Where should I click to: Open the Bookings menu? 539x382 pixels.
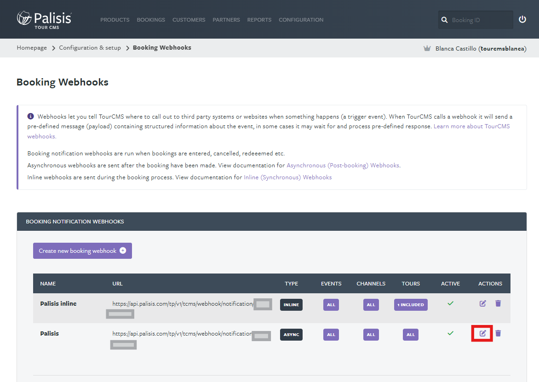pos(151,20)
